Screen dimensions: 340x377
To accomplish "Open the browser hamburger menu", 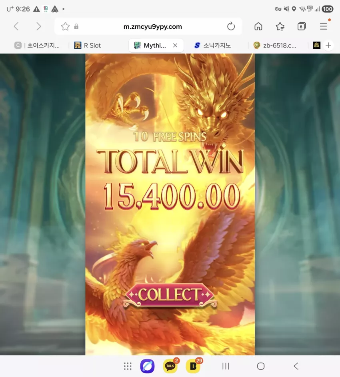I will click(x=323, y=26).
